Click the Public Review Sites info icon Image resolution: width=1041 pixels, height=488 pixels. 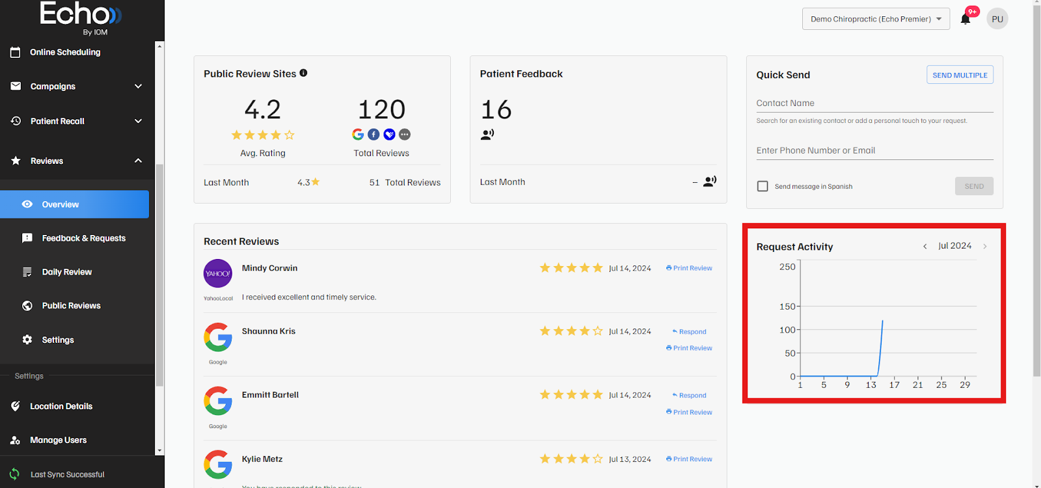pos(303,73)
